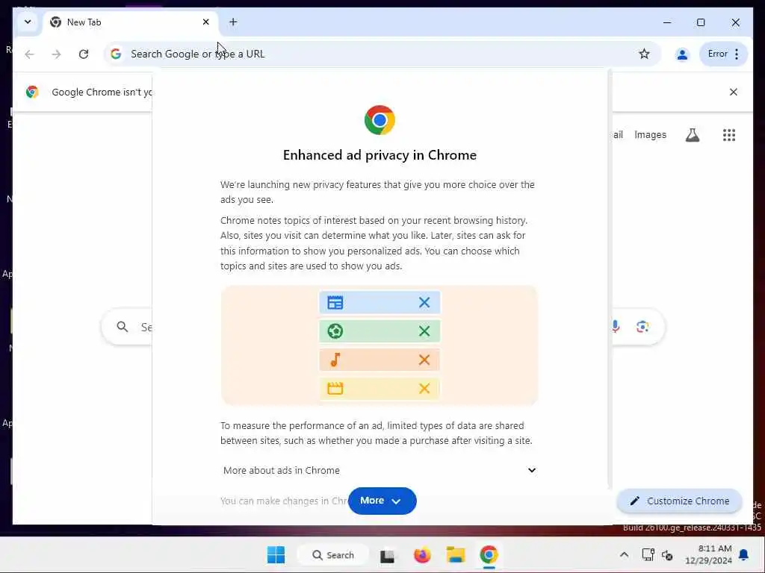Open Images link on New Tab page
The height and width of the screenshot is (573, 765).
click(x=650, y=135)
